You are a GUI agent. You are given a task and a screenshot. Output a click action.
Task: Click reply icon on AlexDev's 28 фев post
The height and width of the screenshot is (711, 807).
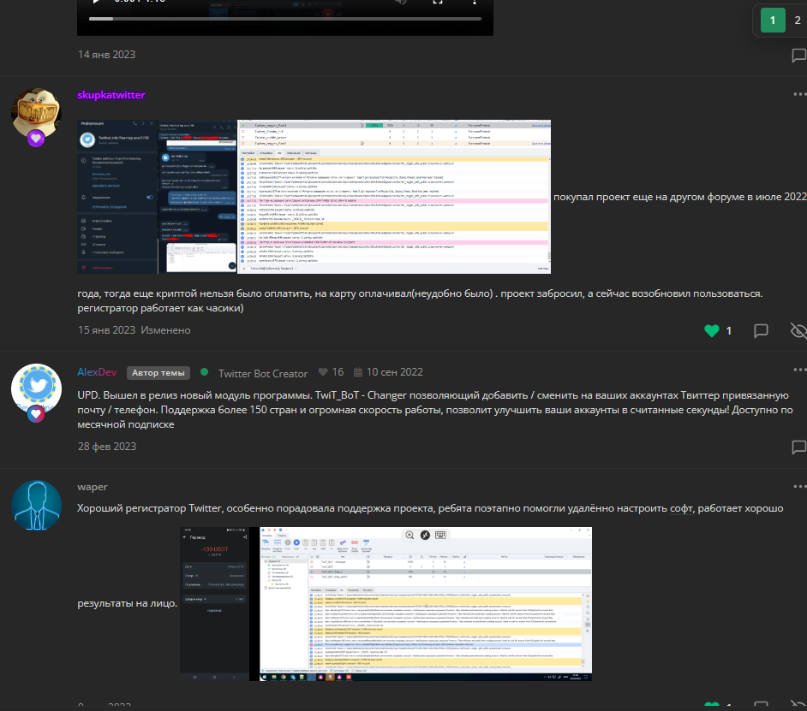[798, 447]
